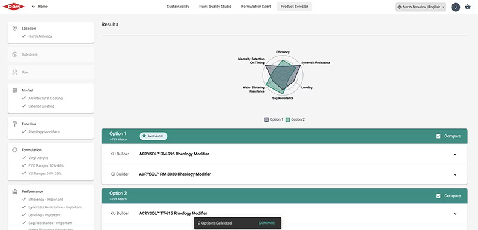Open the user profile avatar J
This screenshot has width=478, height=230.
(455, 7)
